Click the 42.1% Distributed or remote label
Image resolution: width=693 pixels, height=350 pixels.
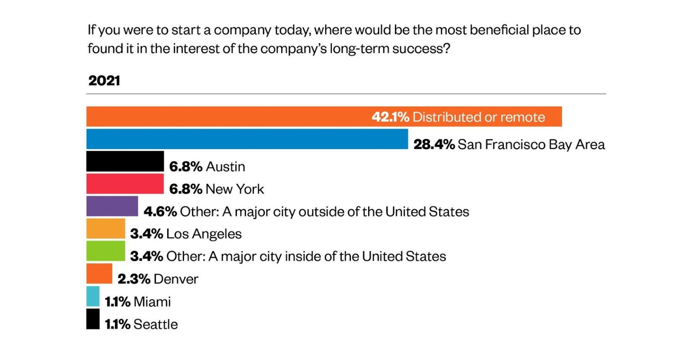(458, 117)
